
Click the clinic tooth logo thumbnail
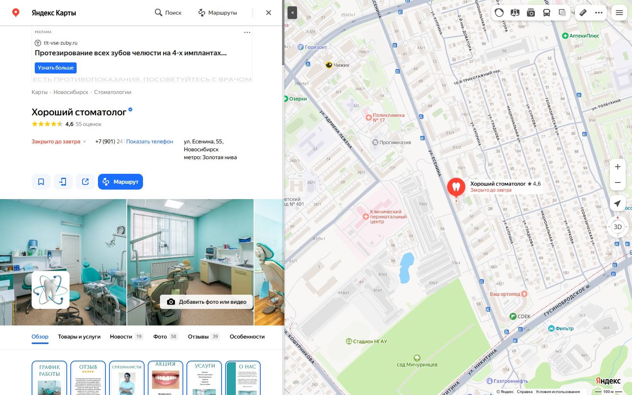pos(51,290)
